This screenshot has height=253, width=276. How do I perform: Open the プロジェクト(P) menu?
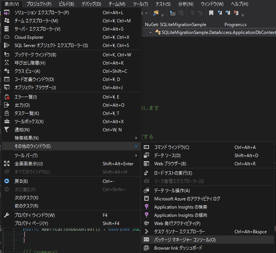click(39, 4)
